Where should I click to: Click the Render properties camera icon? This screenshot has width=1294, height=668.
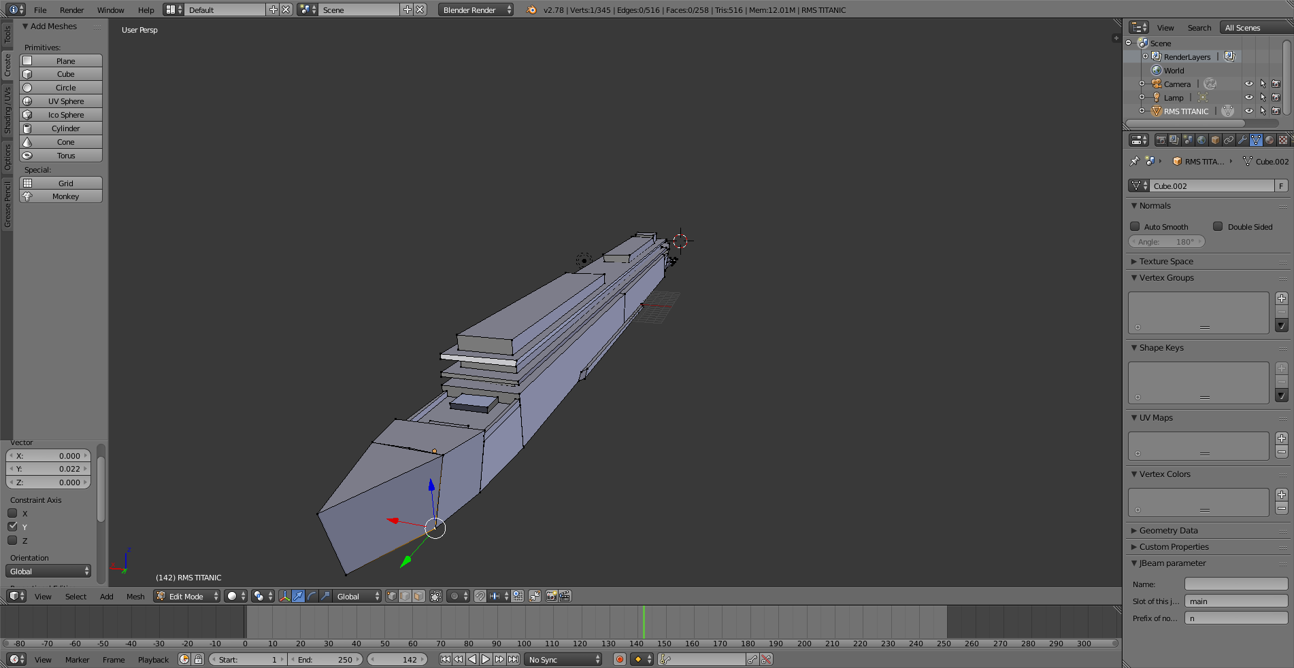1161,140
